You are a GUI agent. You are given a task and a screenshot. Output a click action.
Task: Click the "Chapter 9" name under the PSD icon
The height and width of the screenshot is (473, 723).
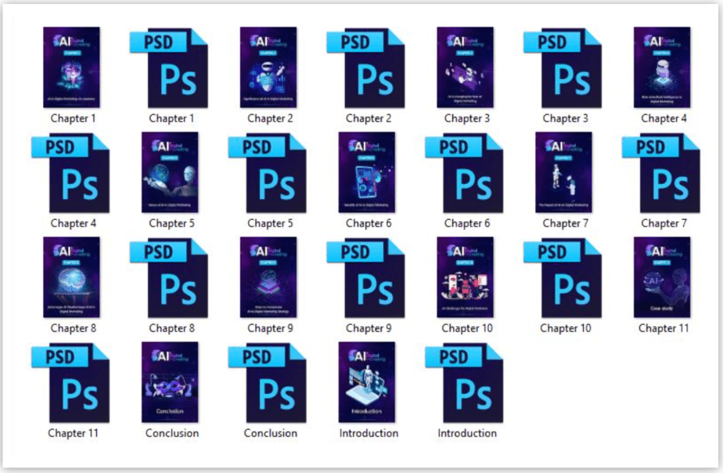369,328
